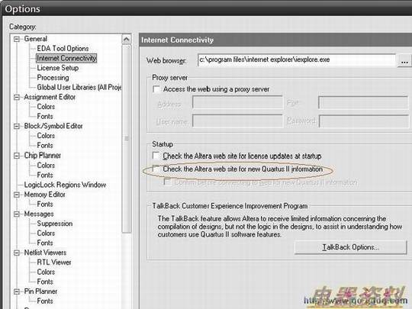Select Chip Planner category
This screenshot has width=412, height=309.
coord(42,156)
